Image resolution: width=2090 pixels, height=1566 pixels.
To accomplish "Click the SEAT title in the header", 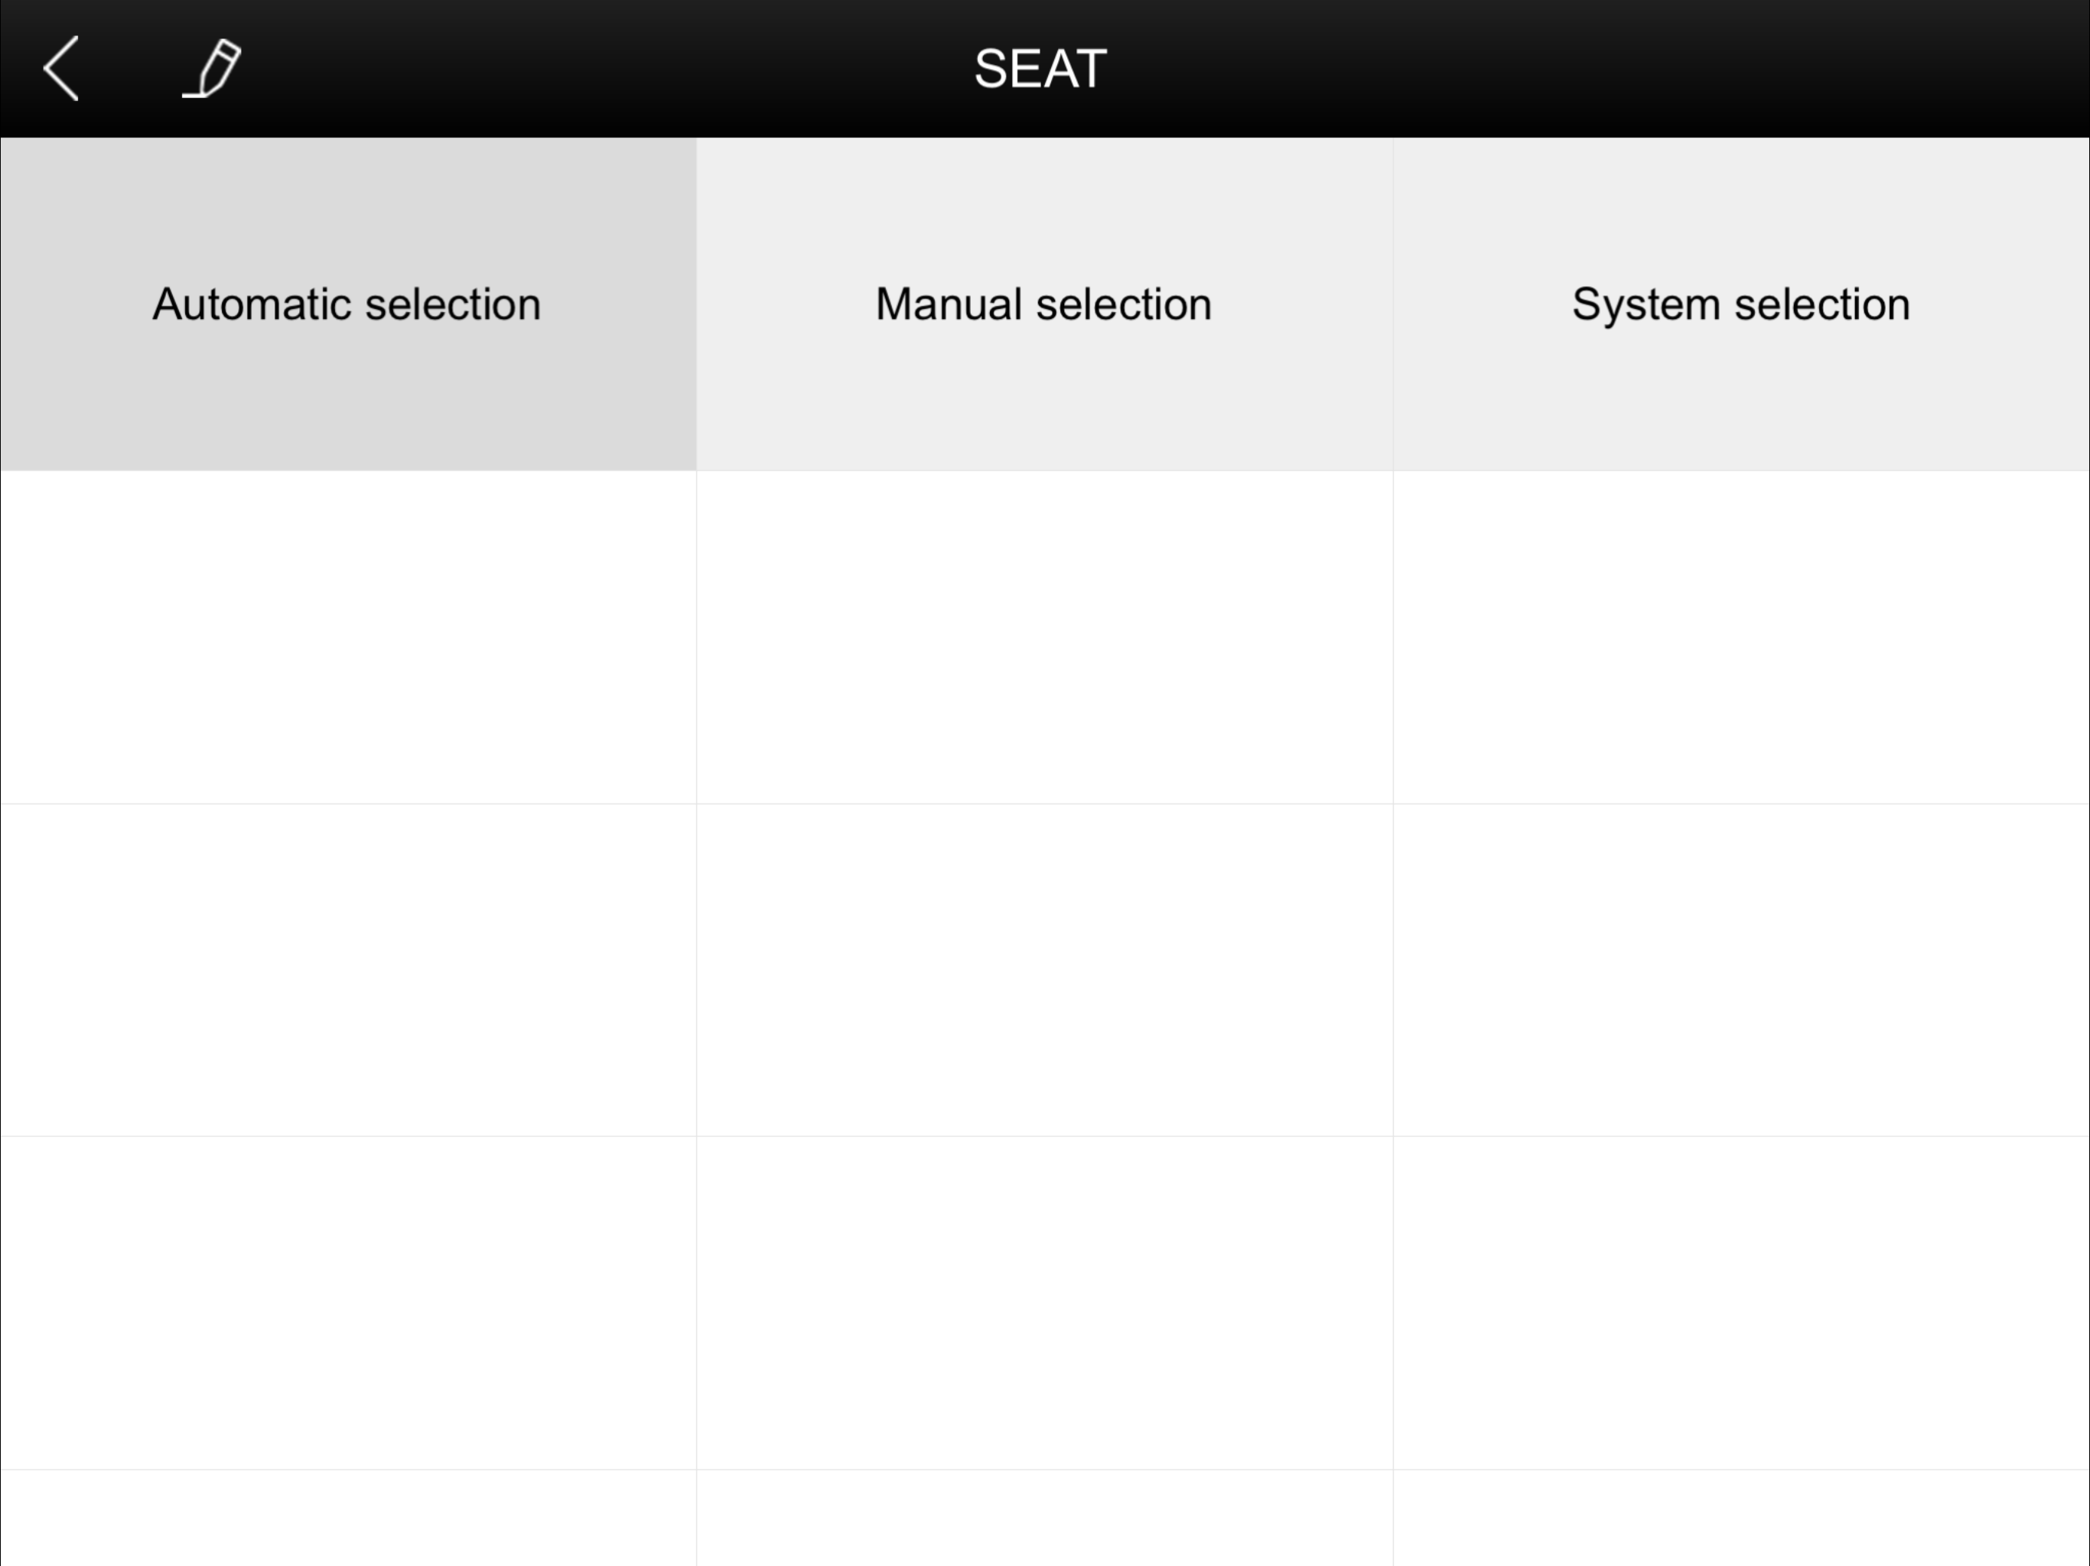I will point(1040,69).
